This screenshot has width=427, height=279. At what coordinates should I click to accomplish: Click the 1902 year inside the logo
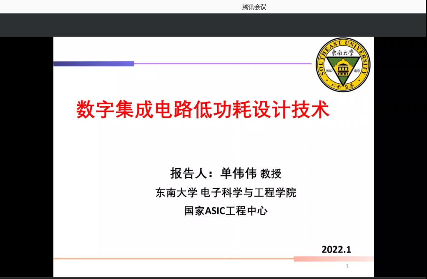tap(330, 71)
